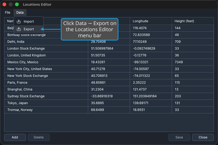The width and height of the screenshot is (218, 145).
Task: Click height value 13
Action: (177, 89)
